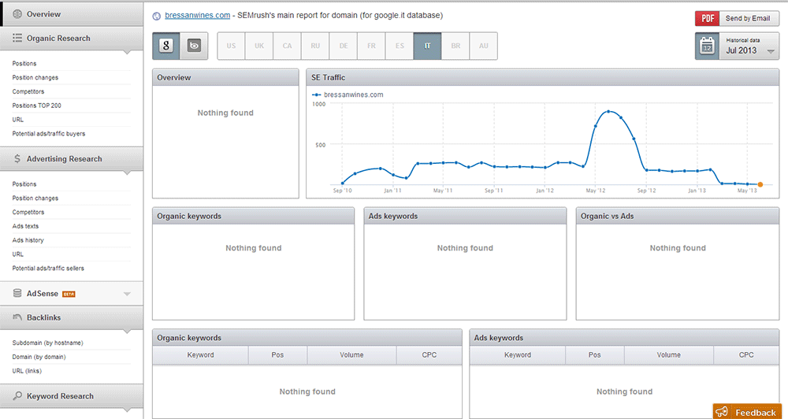
Task: Sort Organic keywords table by CPC
Action: coord(429,354)
